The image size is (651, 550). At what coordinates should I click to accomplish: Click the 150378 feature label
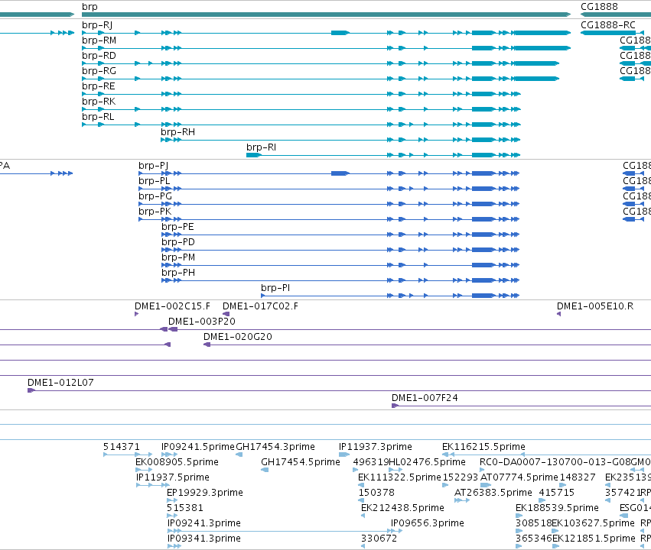(x=376, y=493)
